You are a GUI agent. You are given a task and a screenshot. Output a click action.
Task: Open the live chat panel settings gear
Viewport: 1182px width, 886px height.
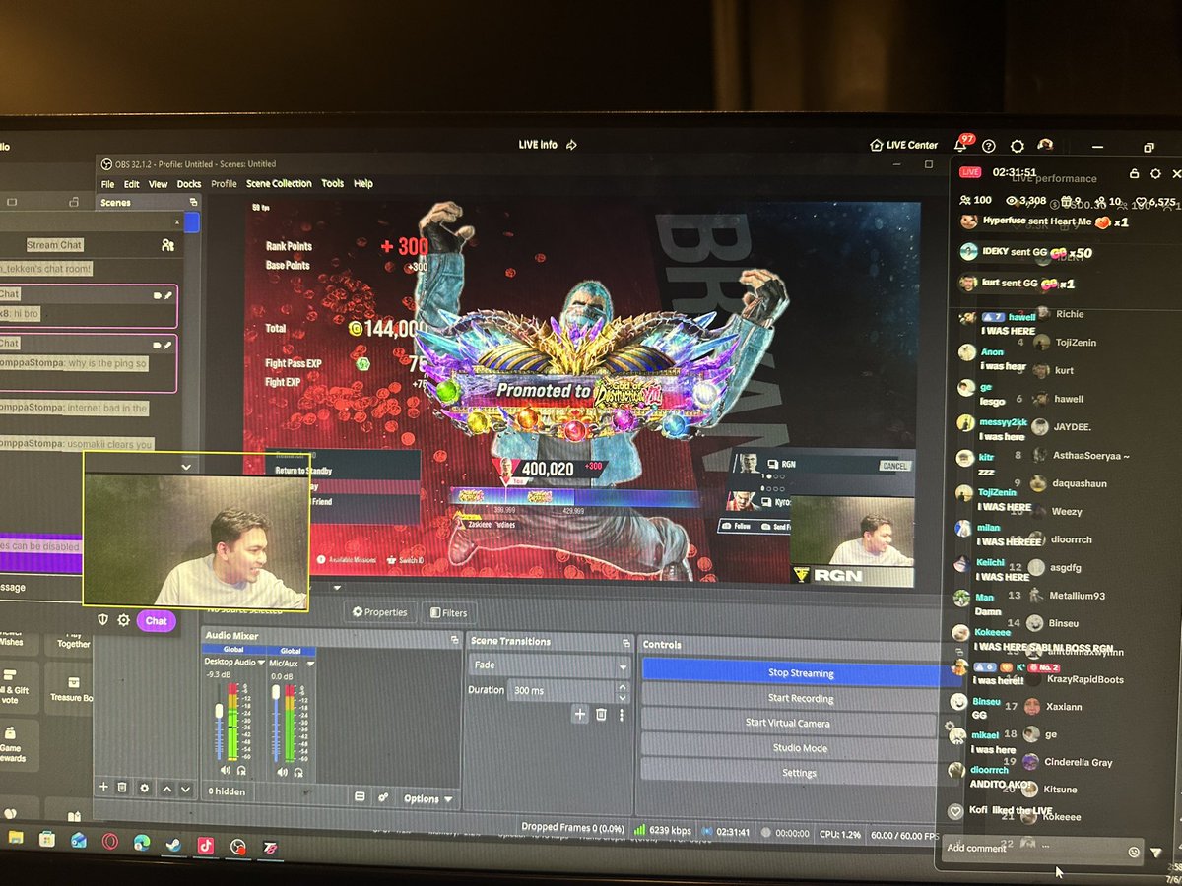(1155, 173)
